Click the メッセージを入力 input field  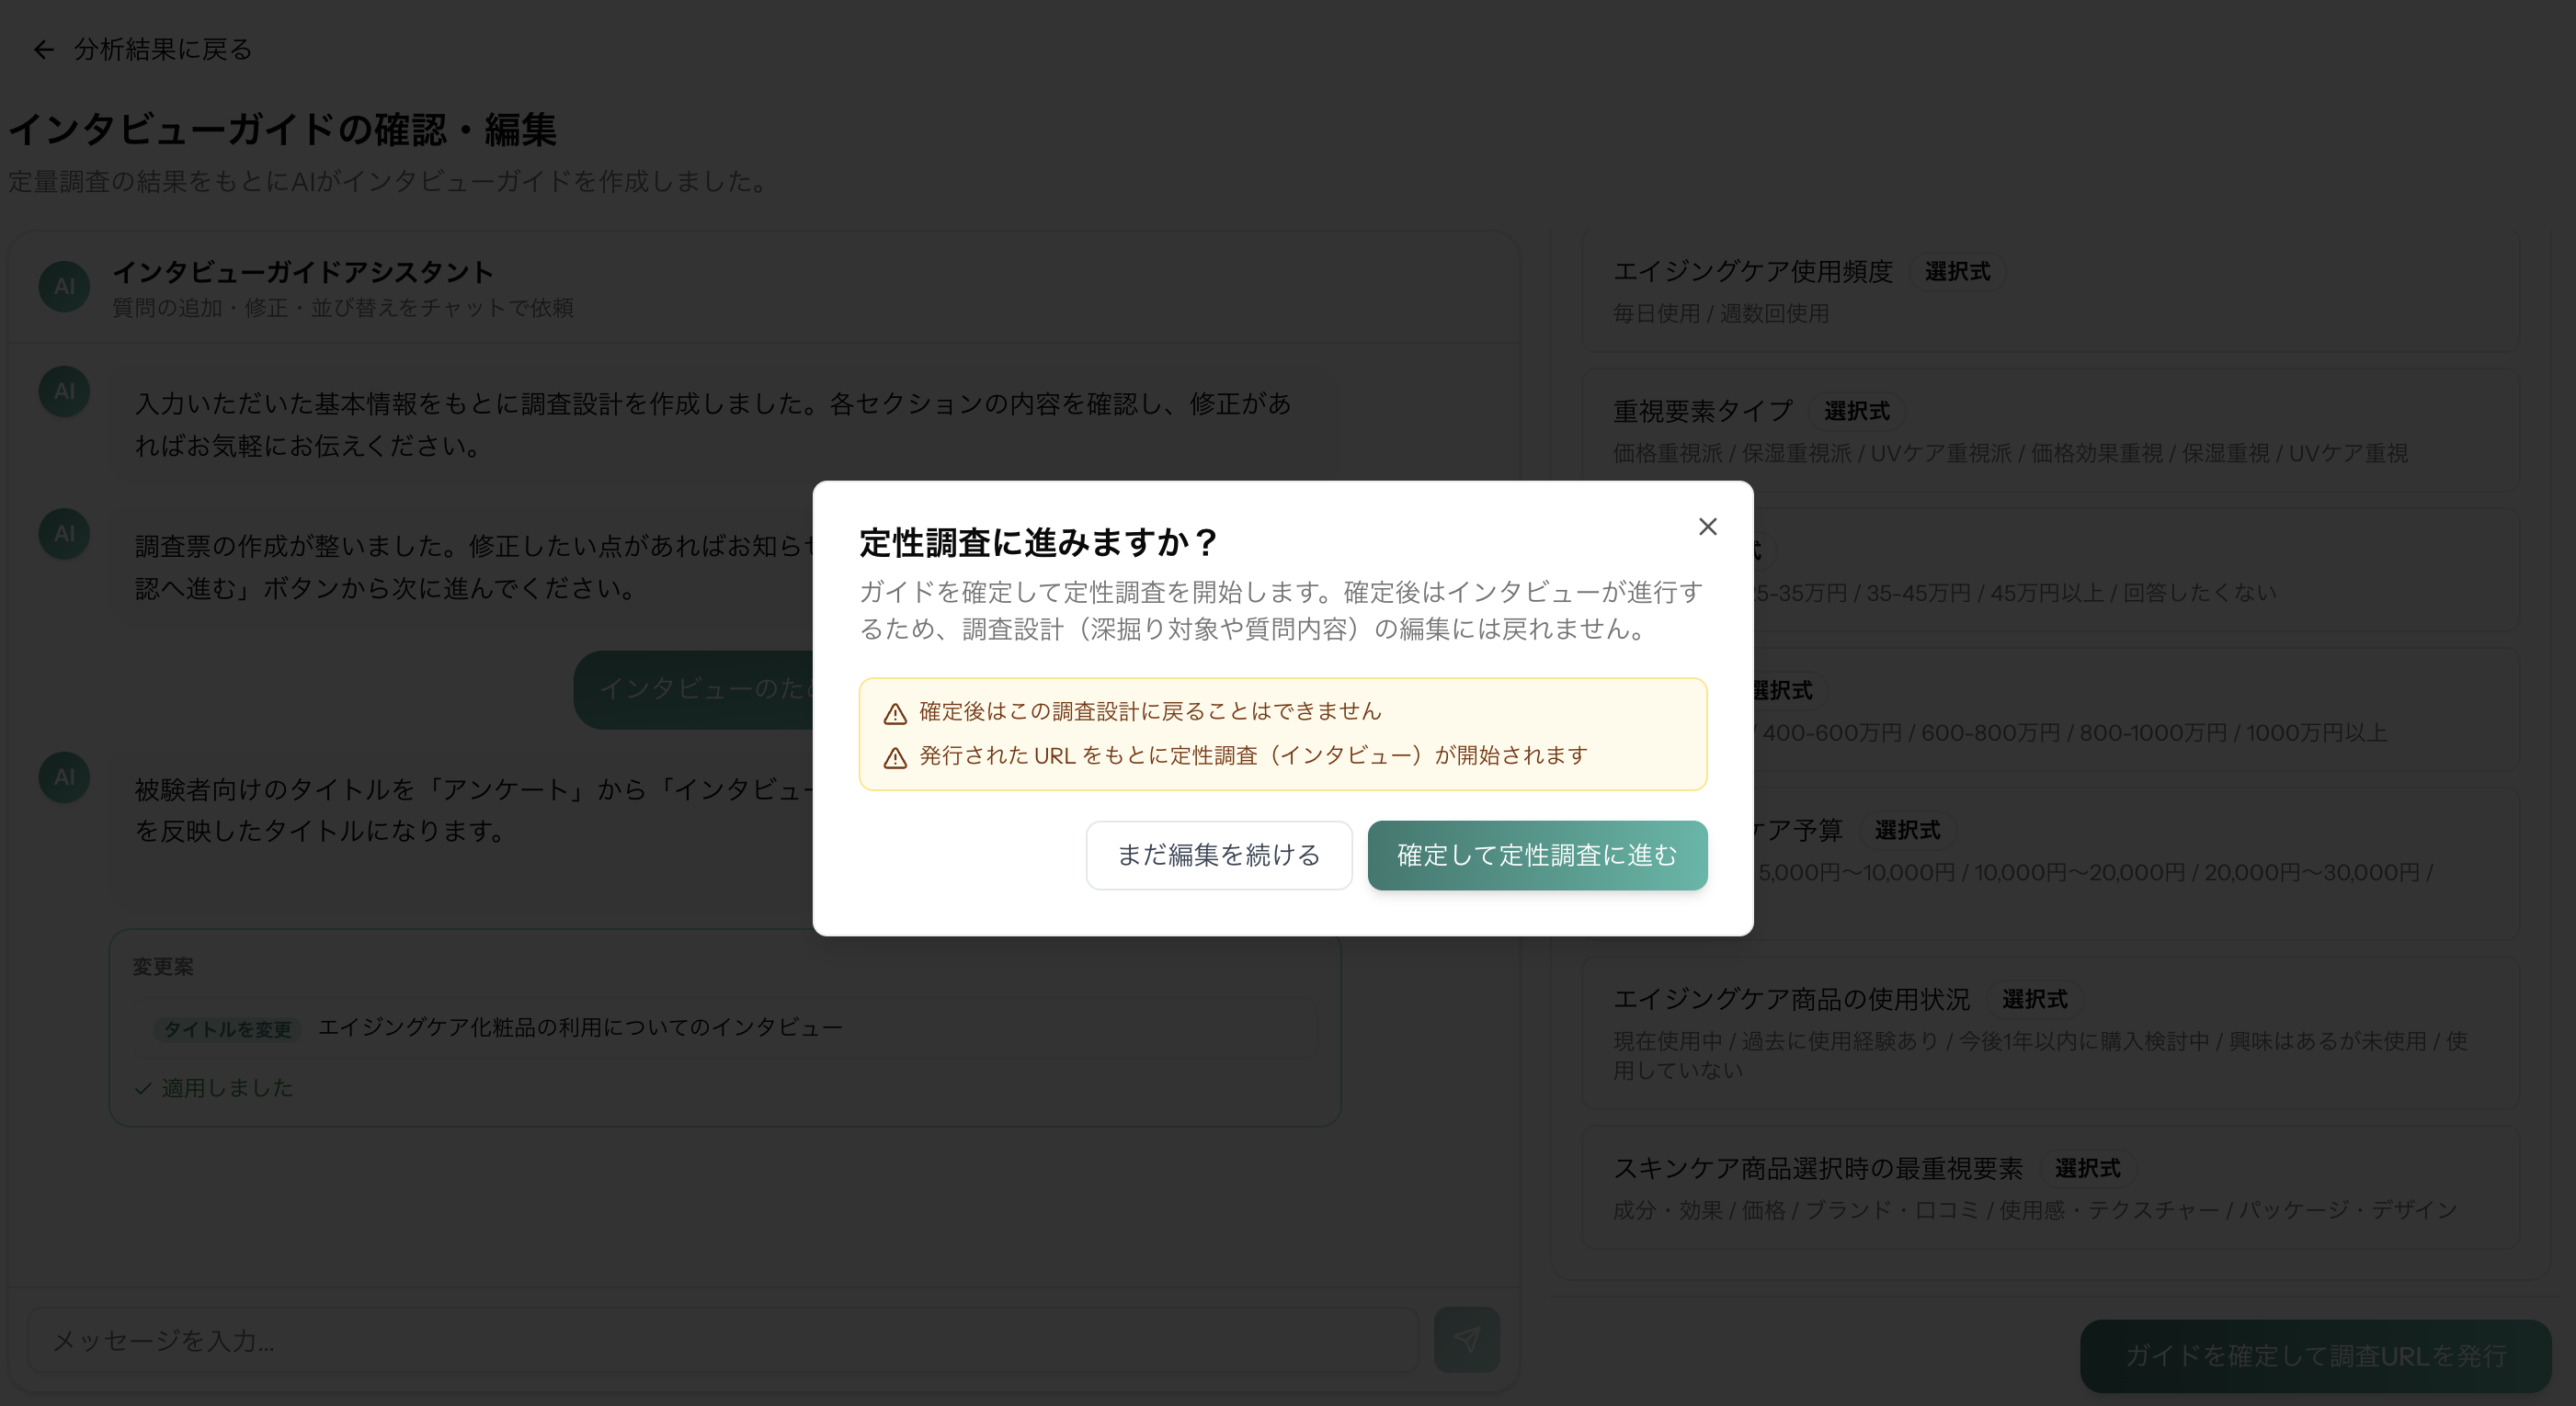[723, 1340]
